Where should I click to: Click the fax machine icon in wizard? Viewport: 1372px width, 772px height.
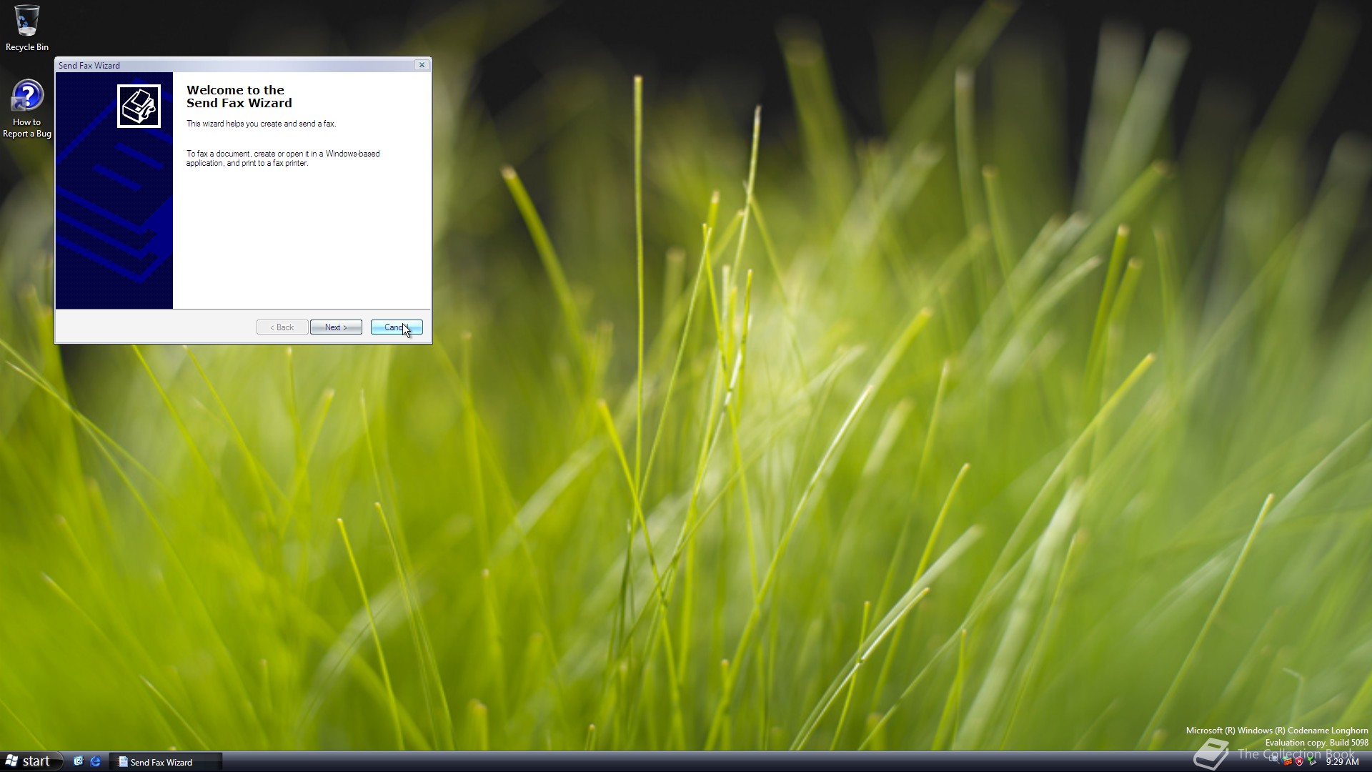pos(139,106)
